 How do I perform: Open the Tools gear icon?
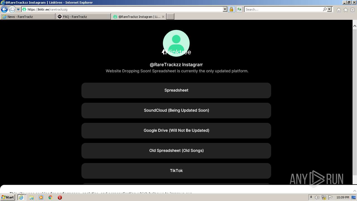tap(353, 10)
